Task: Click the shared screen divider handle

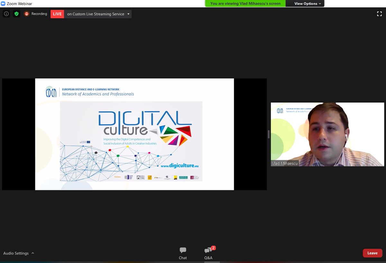Action: (x=269, y=134)
